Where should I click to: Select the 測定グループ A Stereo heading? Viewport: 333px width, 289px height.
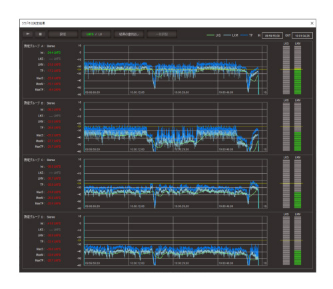(39, 46)
